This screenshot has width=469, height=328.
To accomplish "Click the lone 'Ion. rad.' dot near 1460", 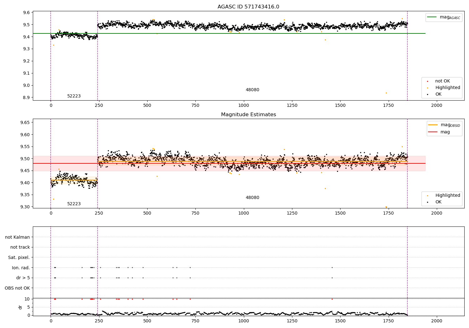I will (332, 267).
